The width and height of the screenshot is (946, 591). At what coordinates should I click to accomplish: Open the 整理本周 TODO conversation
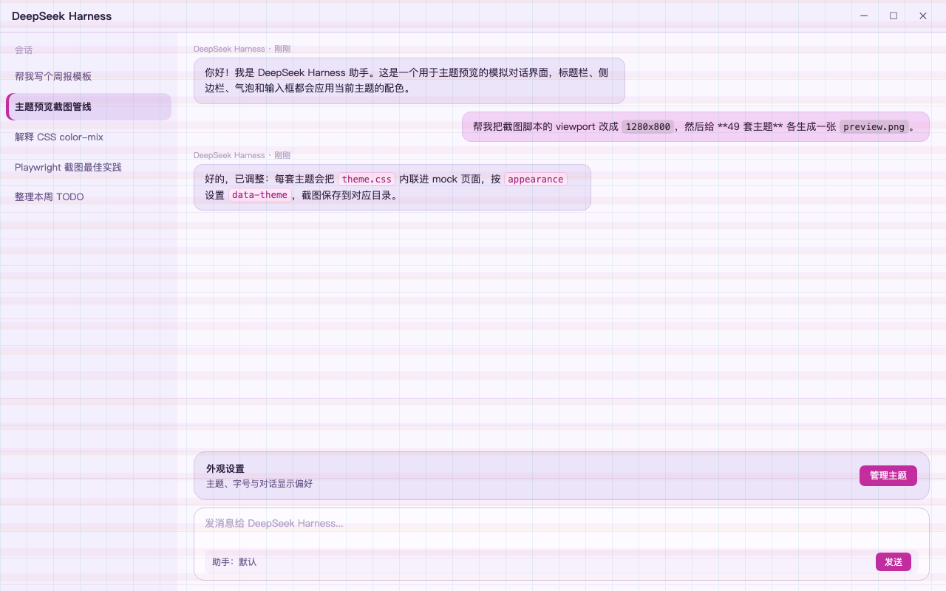coord(89,197)
